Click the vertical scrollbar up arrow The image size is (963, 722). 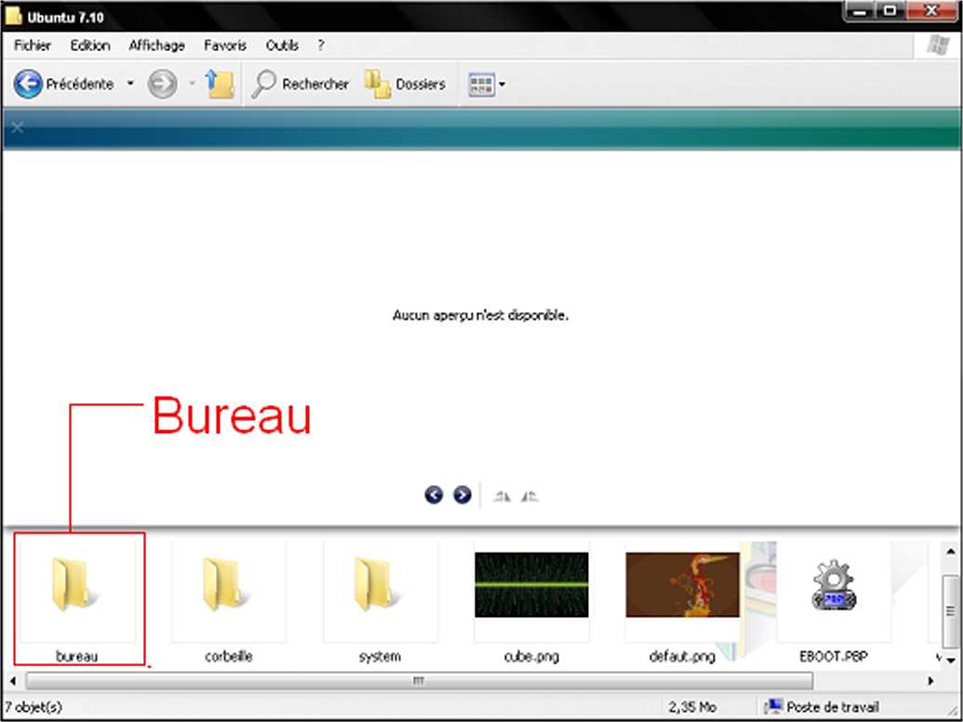click(950, 551)
